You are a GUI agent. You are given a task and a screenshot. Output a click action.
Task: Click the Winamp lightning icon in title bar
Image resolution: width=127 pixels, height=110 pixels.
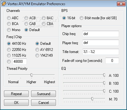coord(4,4)
